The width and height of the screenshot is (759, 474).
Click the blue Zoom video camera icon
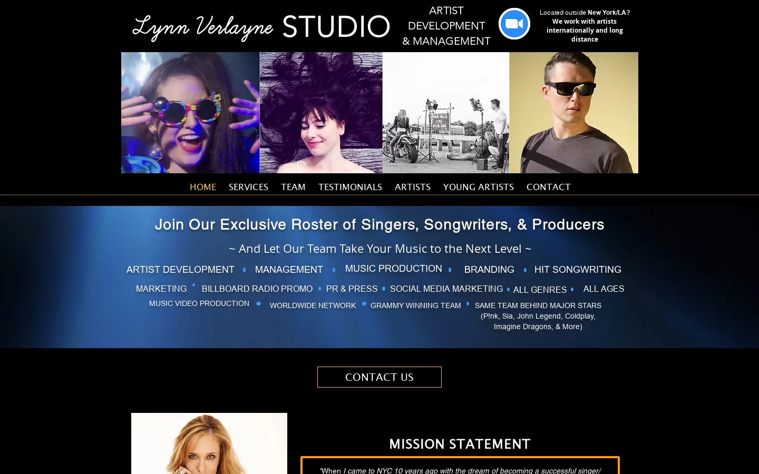tap(514, 24)
